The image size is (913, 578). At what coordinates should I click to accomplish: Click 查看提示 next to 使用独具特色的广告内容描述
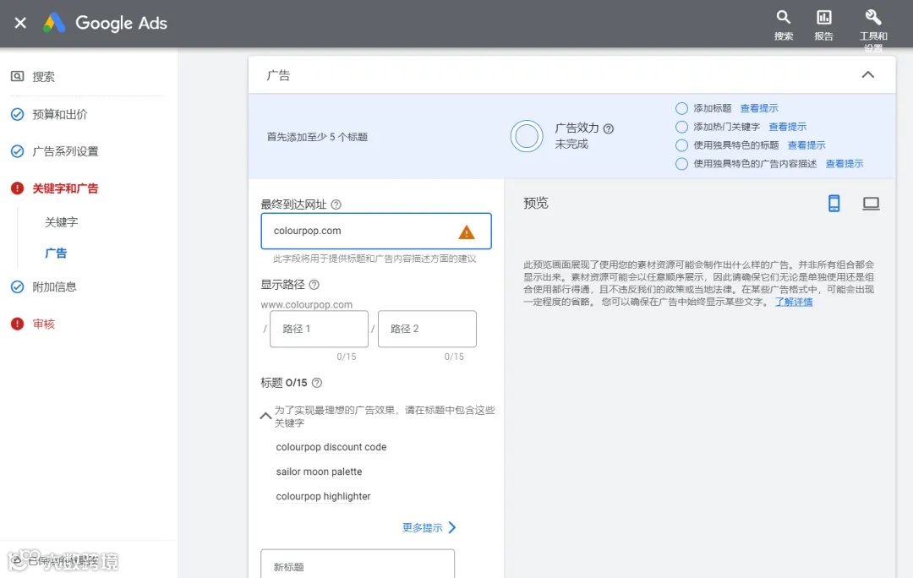(x=845, y=164)
